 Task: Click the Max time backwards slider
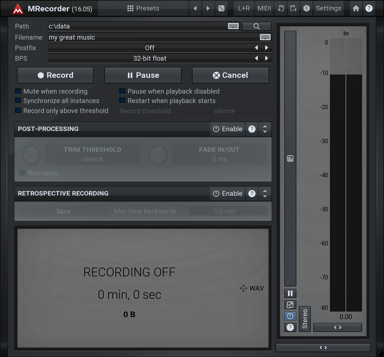(225, 211)
